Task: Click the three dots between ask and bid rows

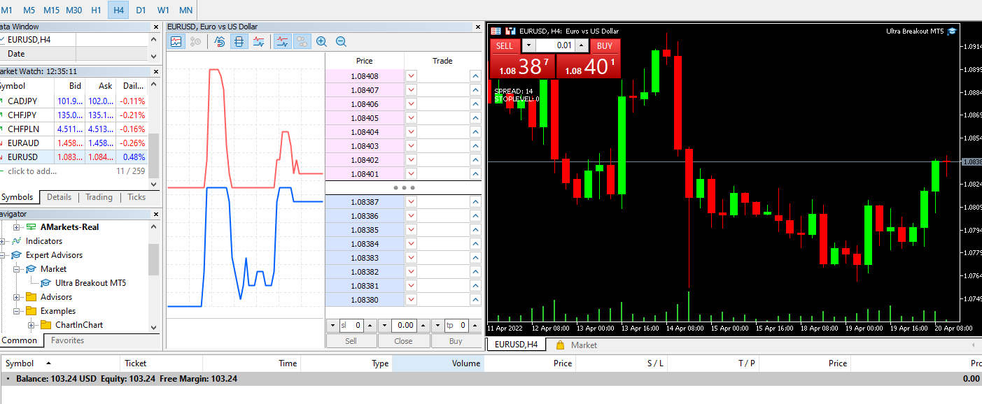Action: [x=404, y=188]
